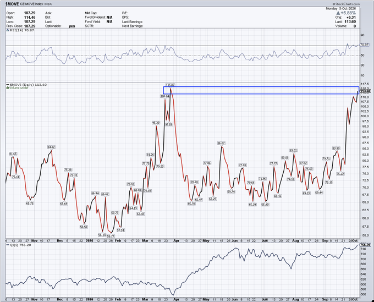Click the 84.32 November peak label
The width and height of the screenshot is (374, 302).
(x=51, y=147)
